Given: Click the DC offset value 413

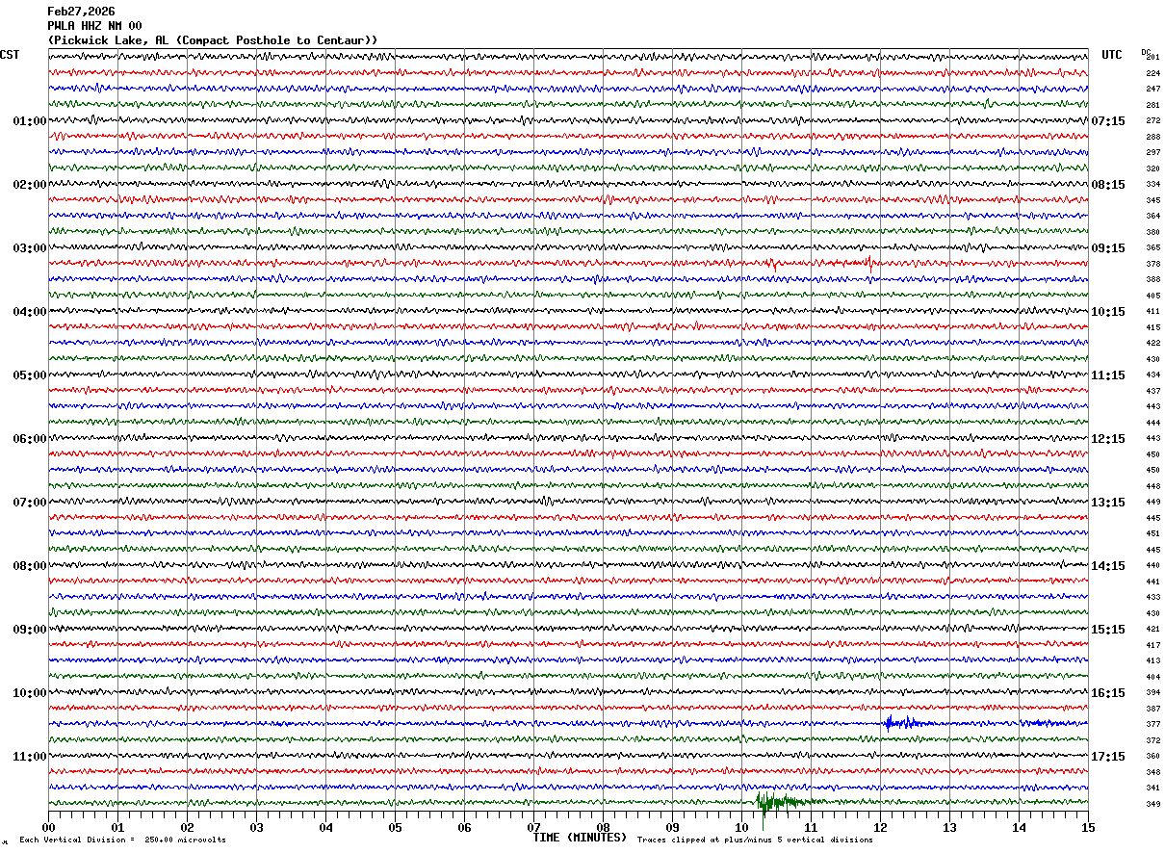Looking at the screenshot, I should (x=1152, y=661).
